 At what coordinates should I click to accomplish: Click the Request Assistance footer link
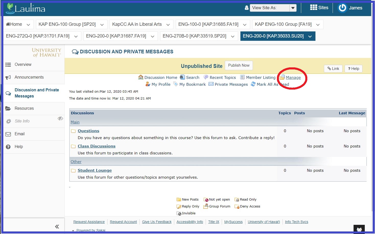(89, 222)
